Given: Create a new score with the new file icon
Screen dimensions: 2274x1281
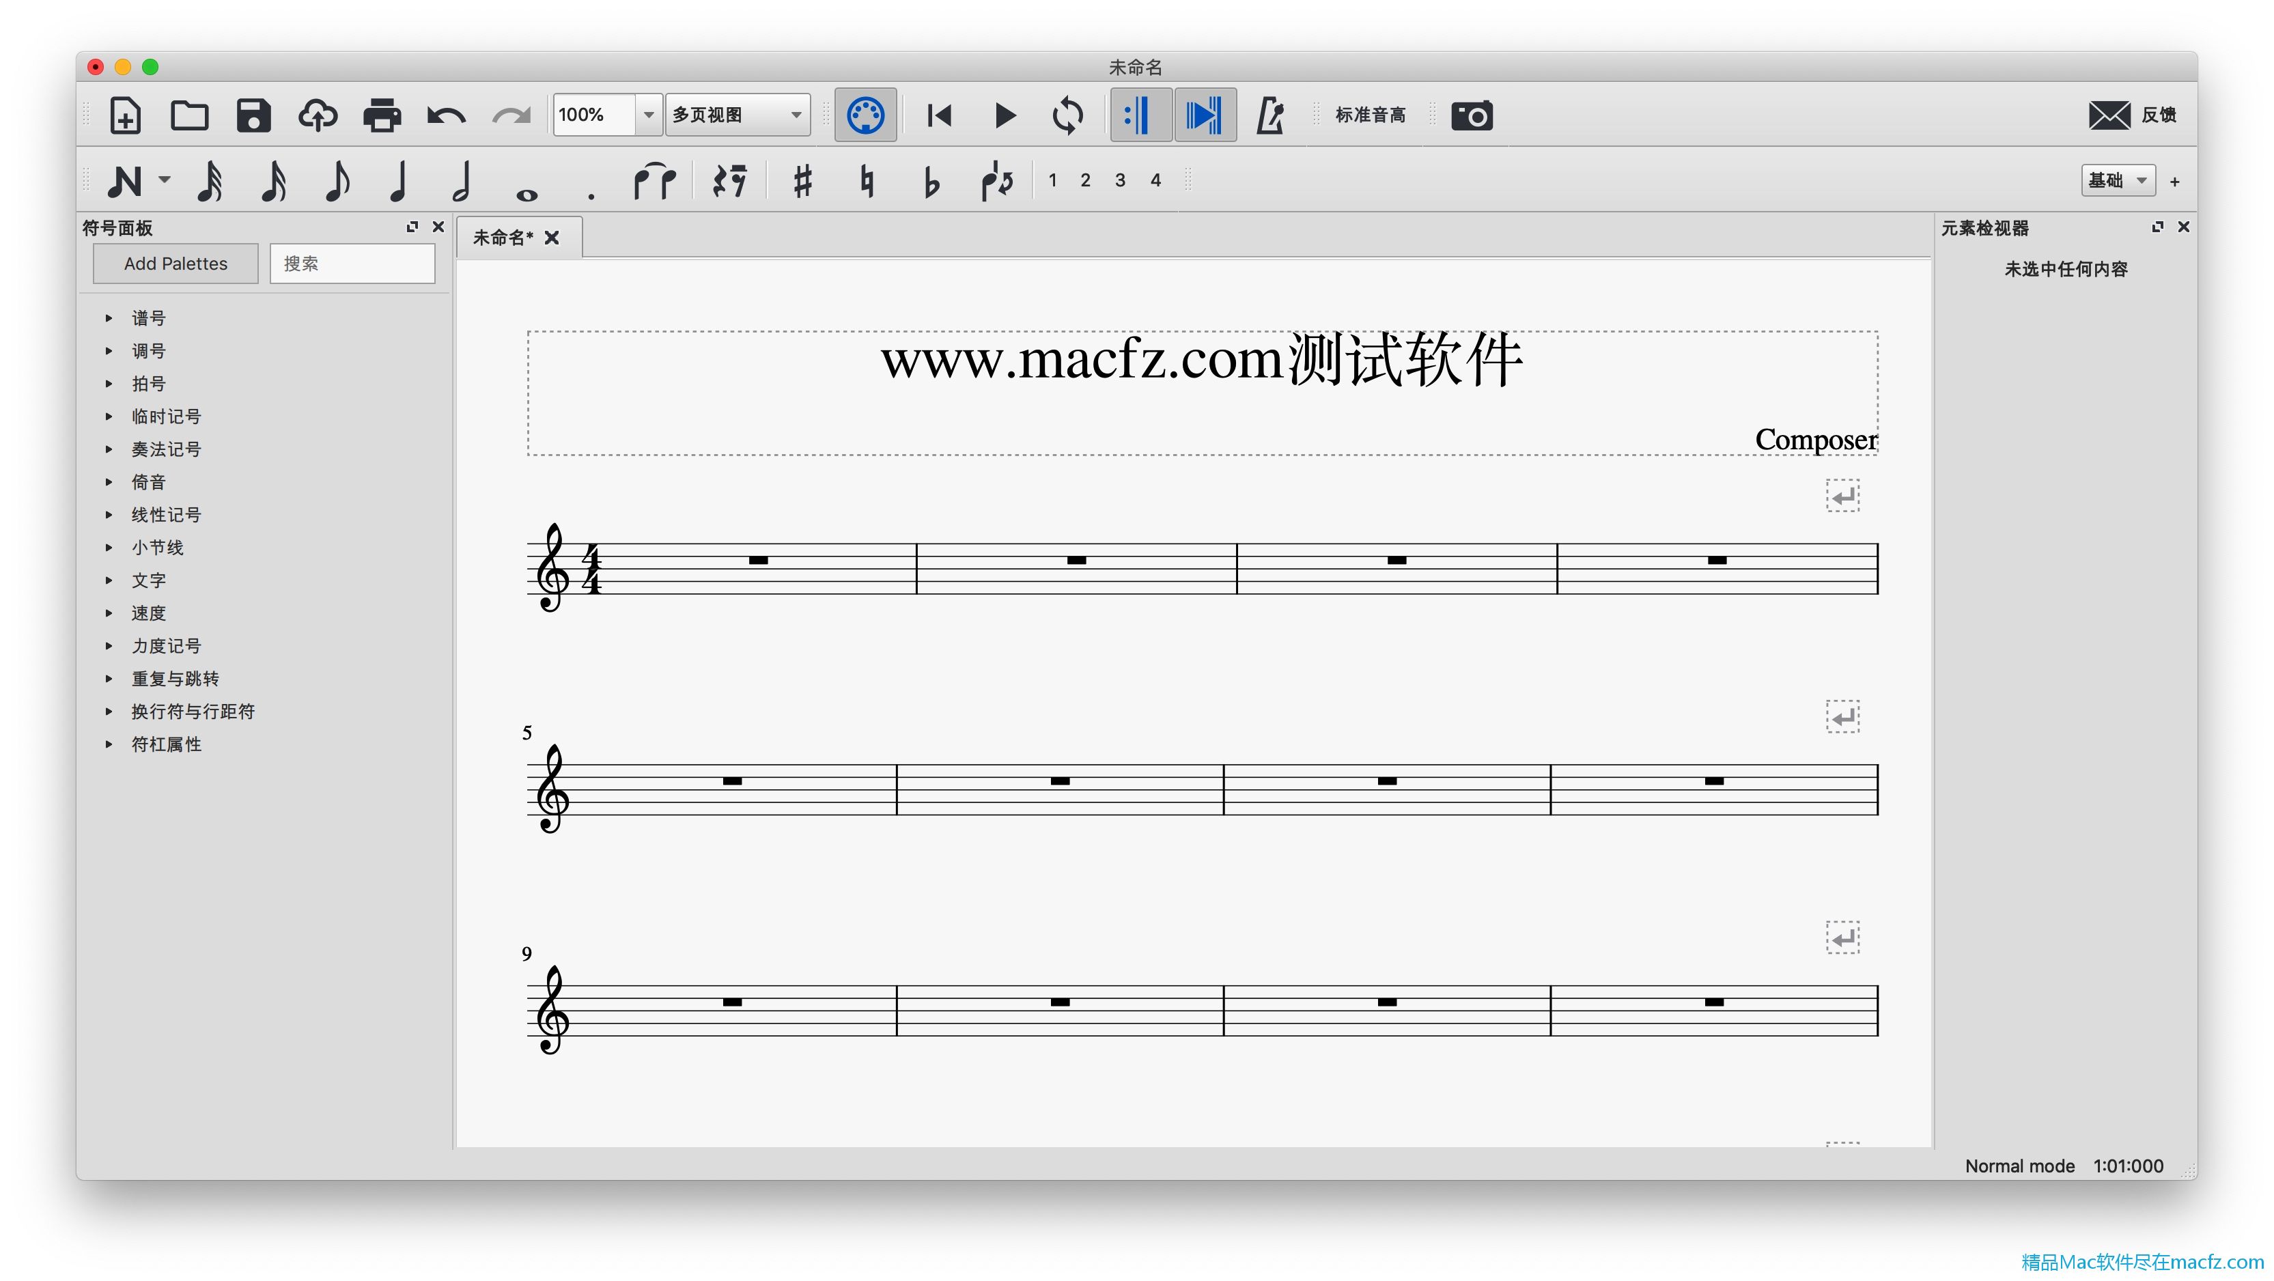Looking at the screenshot, I should [x=124, y=115].
